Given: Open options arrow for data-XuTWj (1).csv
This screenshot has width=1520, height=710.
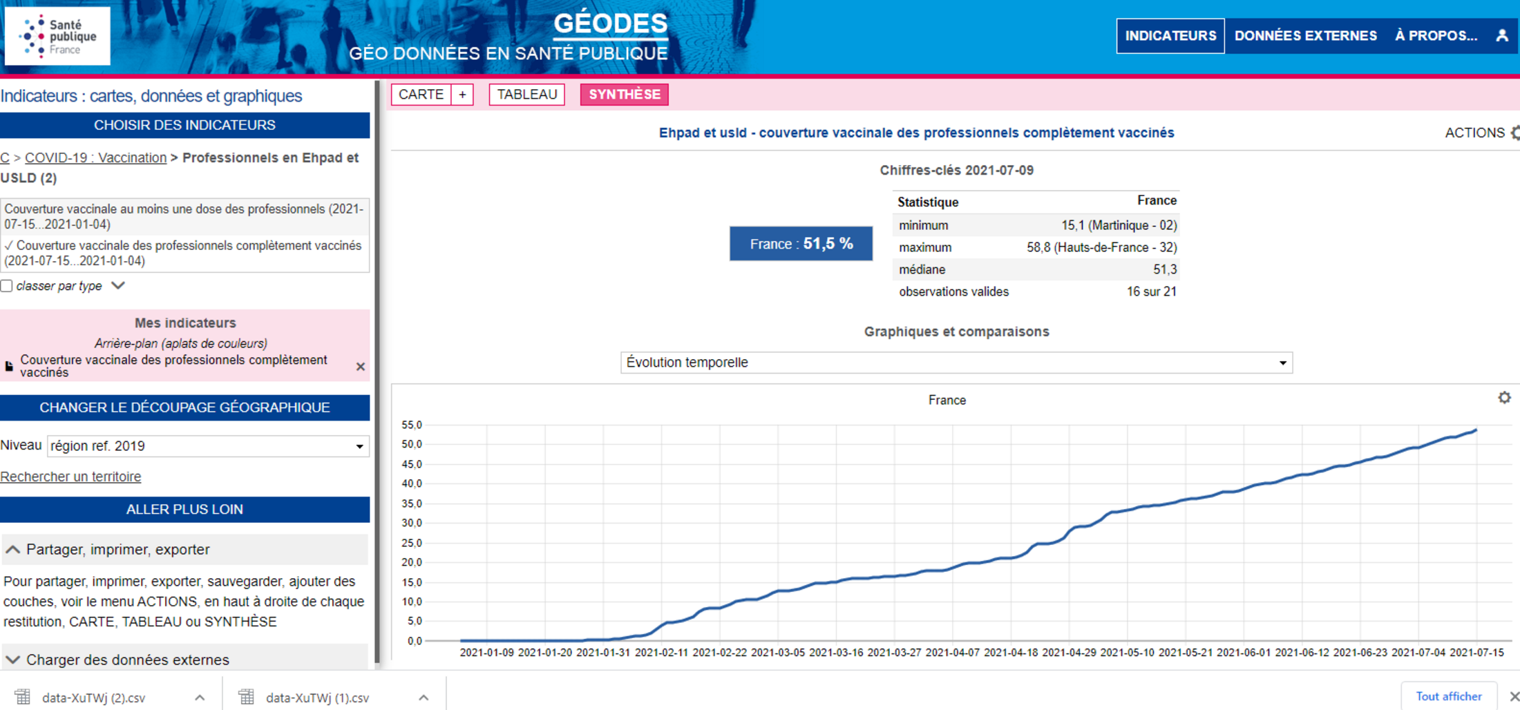Looking at the screenshot, I should pyautogui.click(x=424, y=698).
